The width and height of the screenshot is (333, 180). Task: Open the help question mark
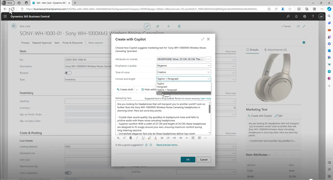(313, 16)
